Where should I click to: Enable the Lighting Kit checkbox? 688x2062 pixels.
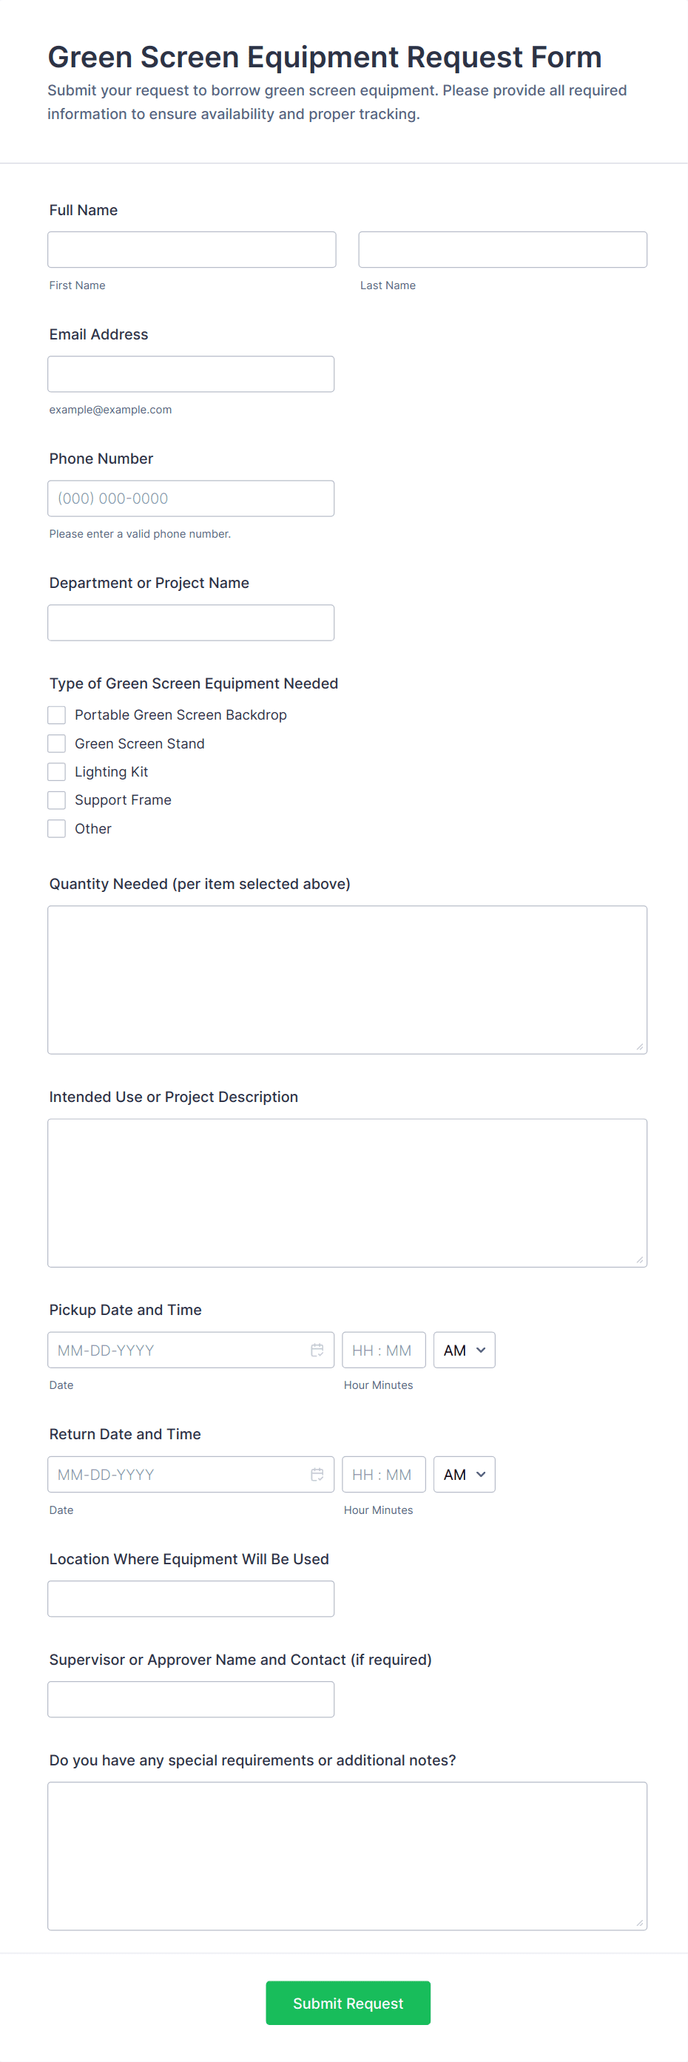pos(57,771)
